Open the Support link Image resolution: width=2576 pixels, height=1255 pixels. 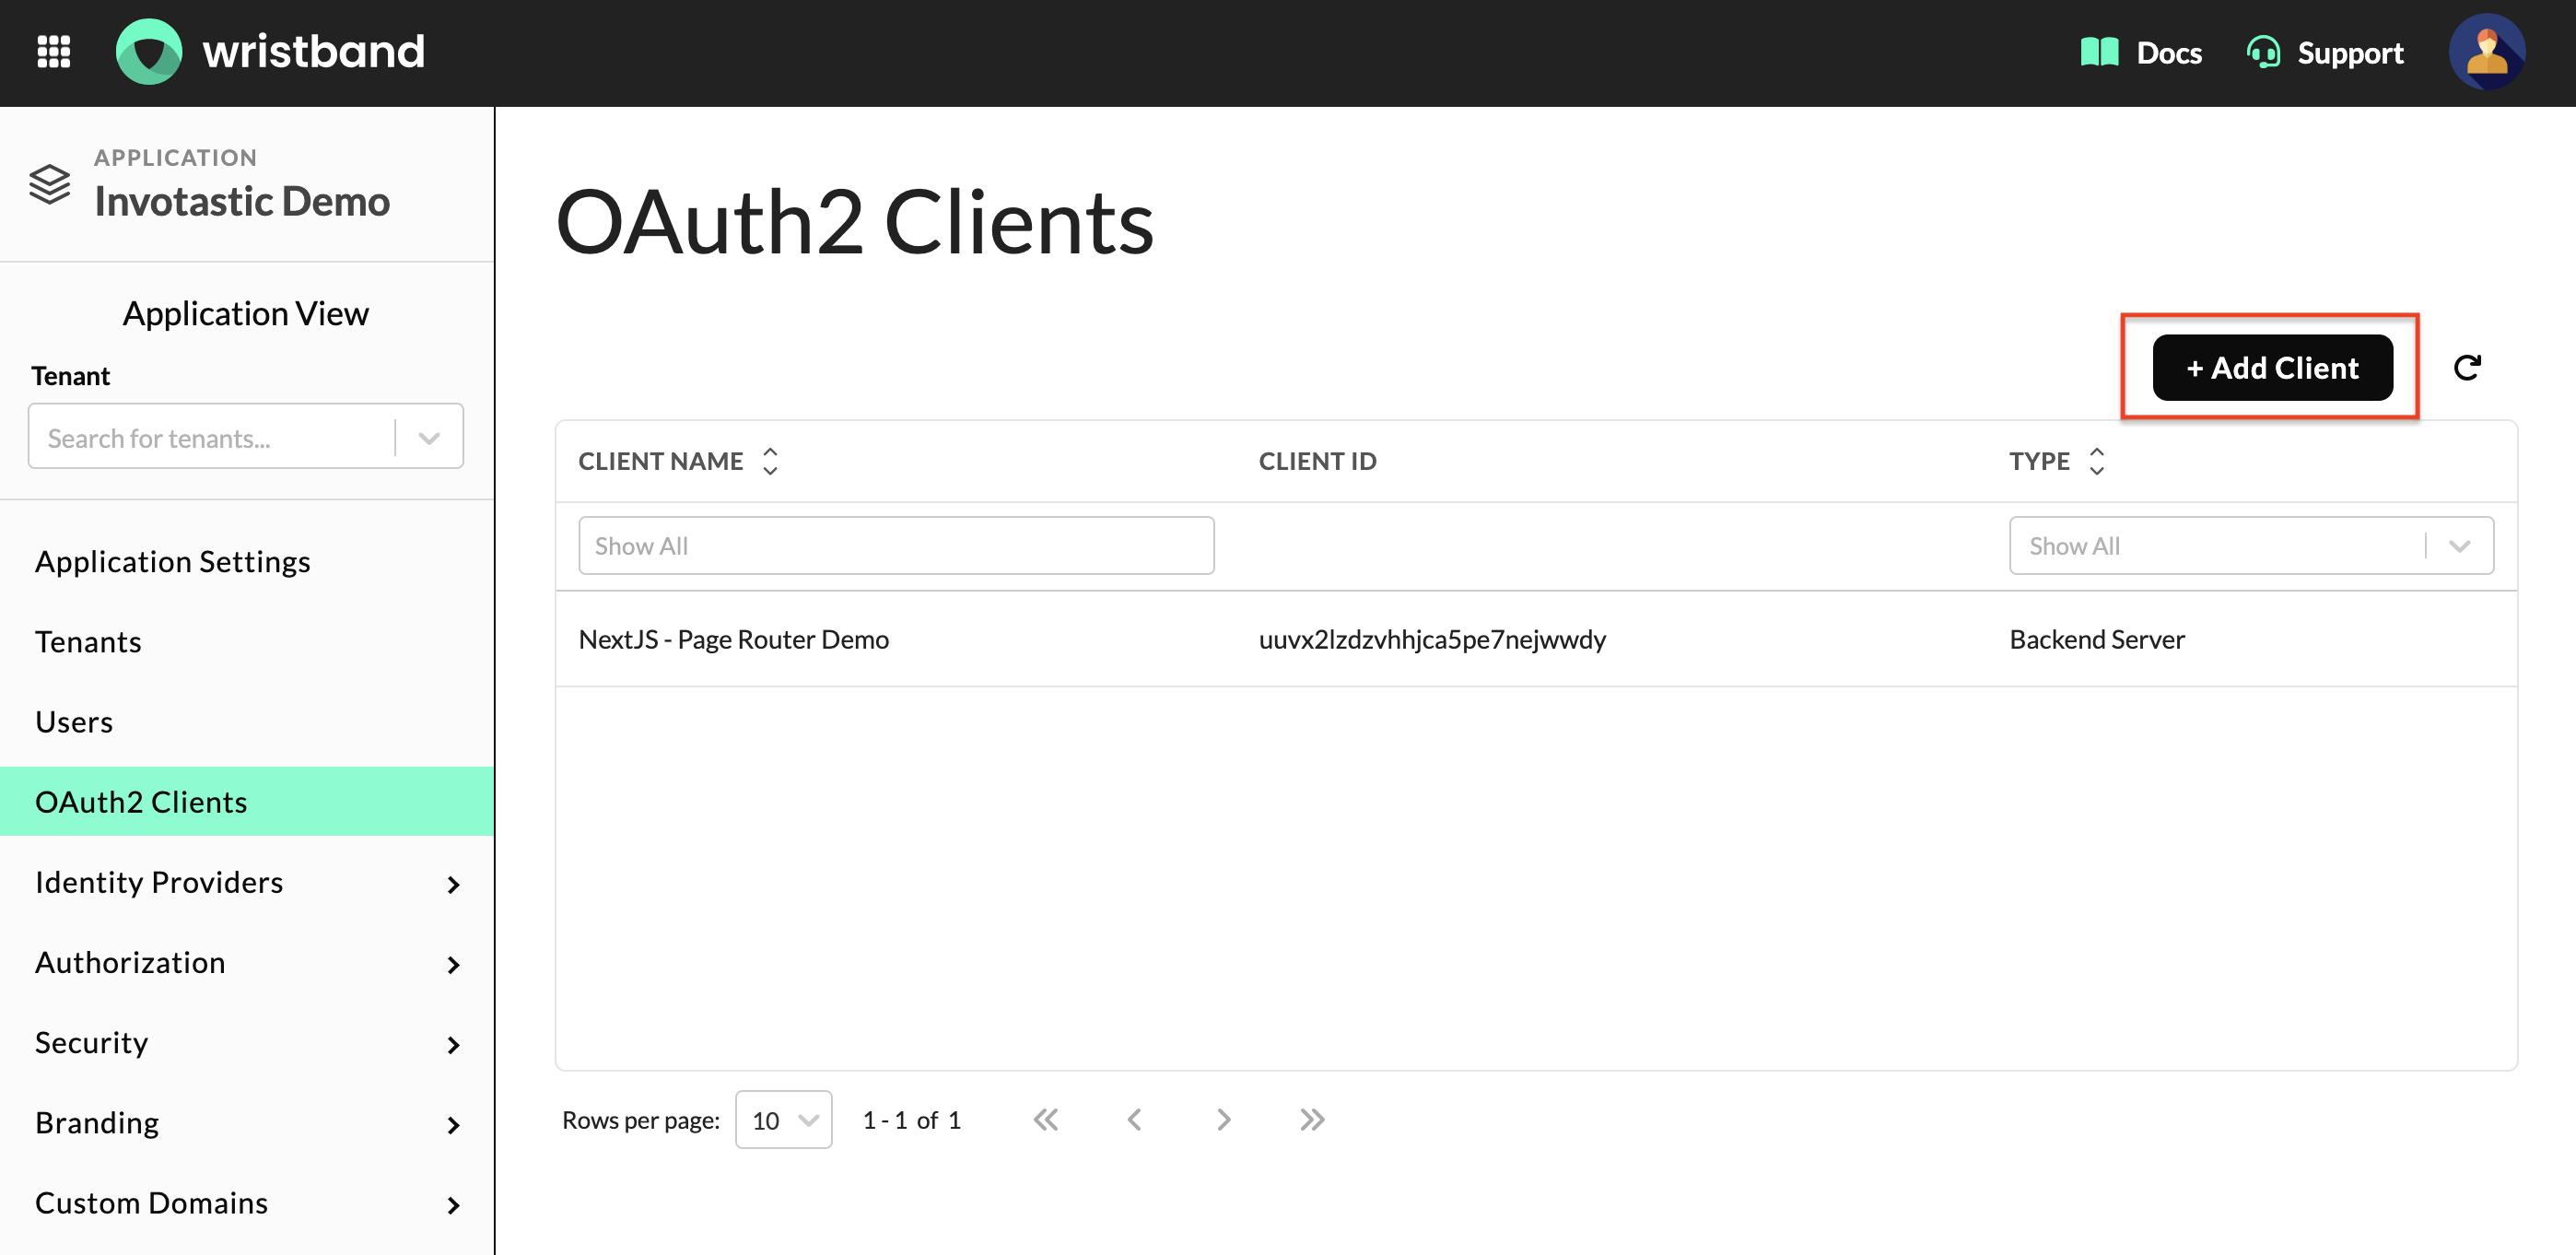click(2350, 52)
